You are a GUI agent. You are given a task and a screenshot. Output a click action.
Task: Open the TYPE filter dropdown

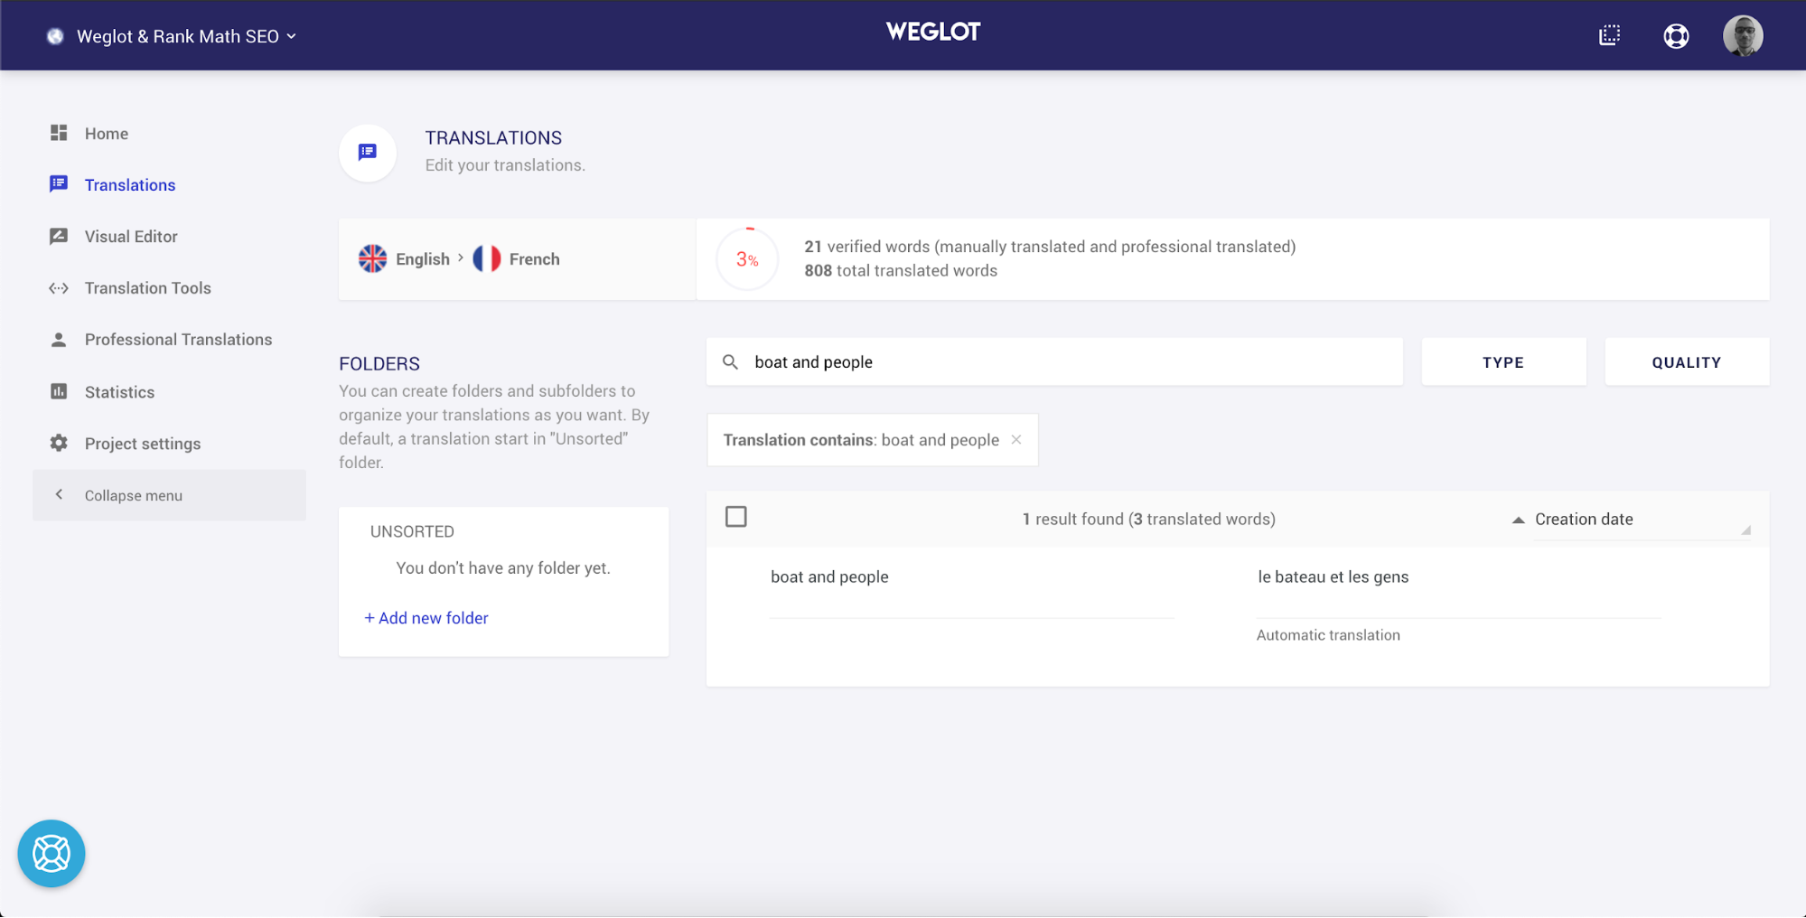click(x=1503, y=362)
